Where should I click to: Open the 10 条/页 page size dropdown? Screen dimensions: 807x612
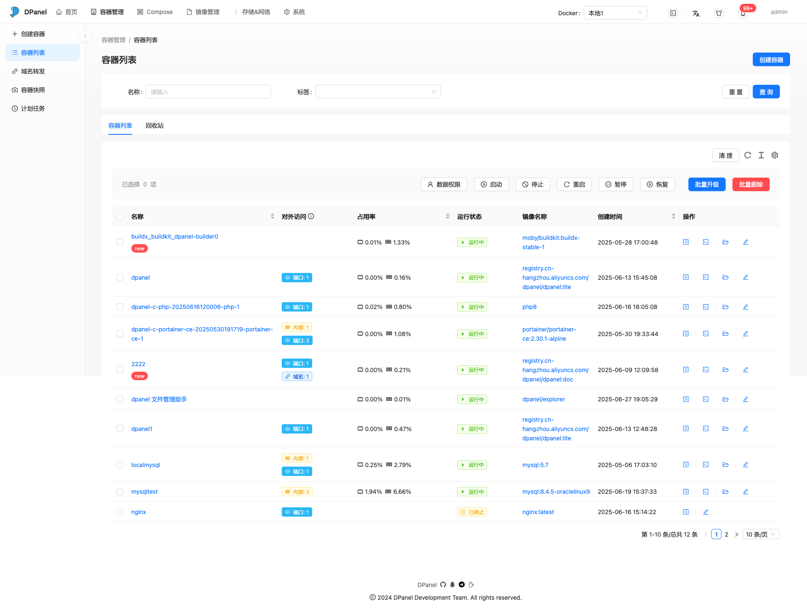[760, 534]
